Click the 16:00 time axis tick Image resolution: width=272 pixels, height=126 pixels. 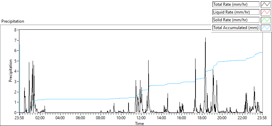click(x=182, y=118)
